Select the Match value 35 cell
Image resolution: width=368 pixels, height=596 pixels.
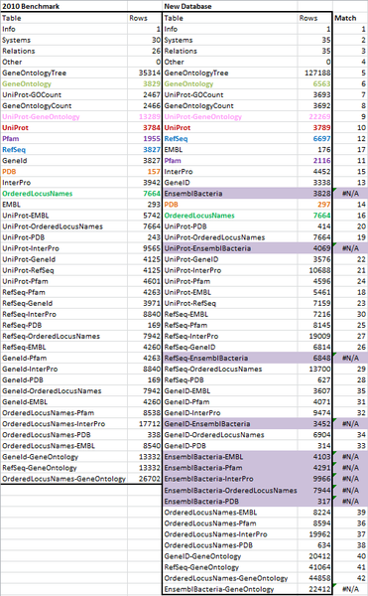tap(350, 390)
